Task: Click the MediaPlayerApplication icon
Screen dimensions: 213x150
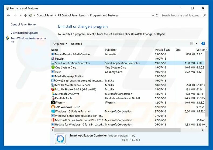Action: 53,76
